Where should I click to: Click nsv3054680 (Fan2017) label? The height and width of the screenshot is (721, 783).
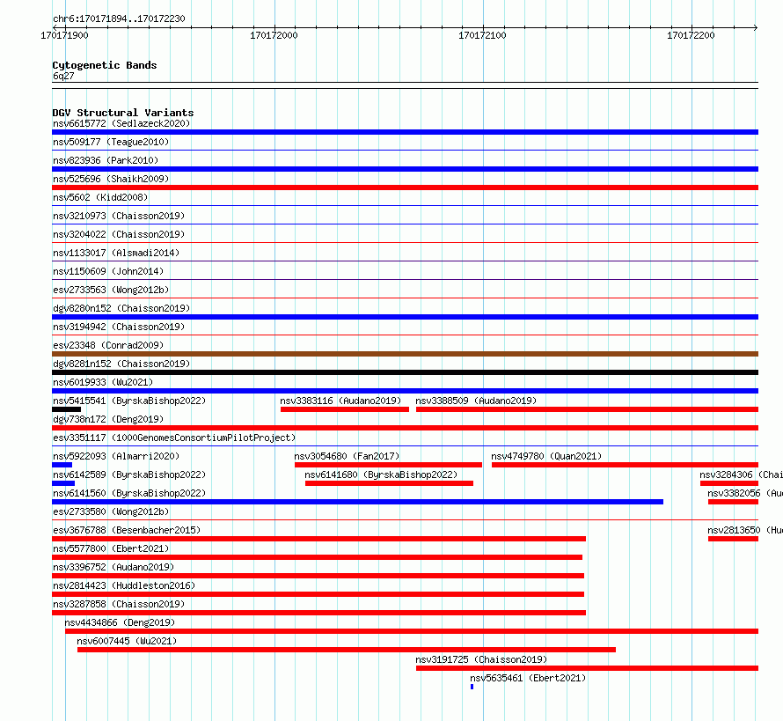click(347, 456)
